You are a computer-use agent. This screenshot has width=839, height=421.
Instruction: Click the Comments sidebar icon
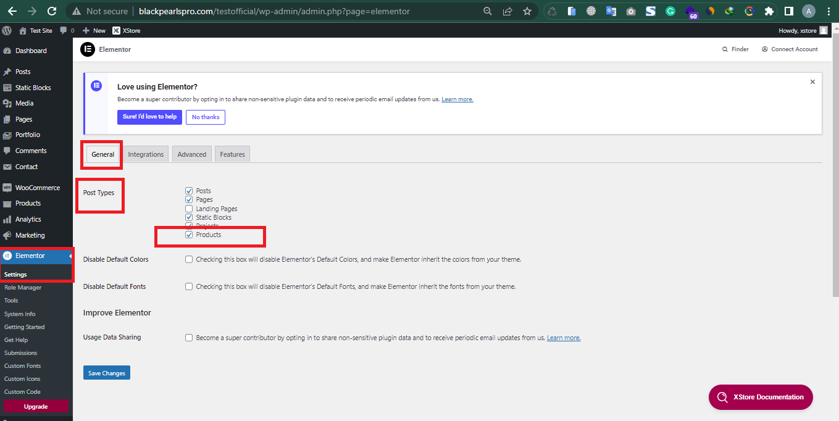7,151
